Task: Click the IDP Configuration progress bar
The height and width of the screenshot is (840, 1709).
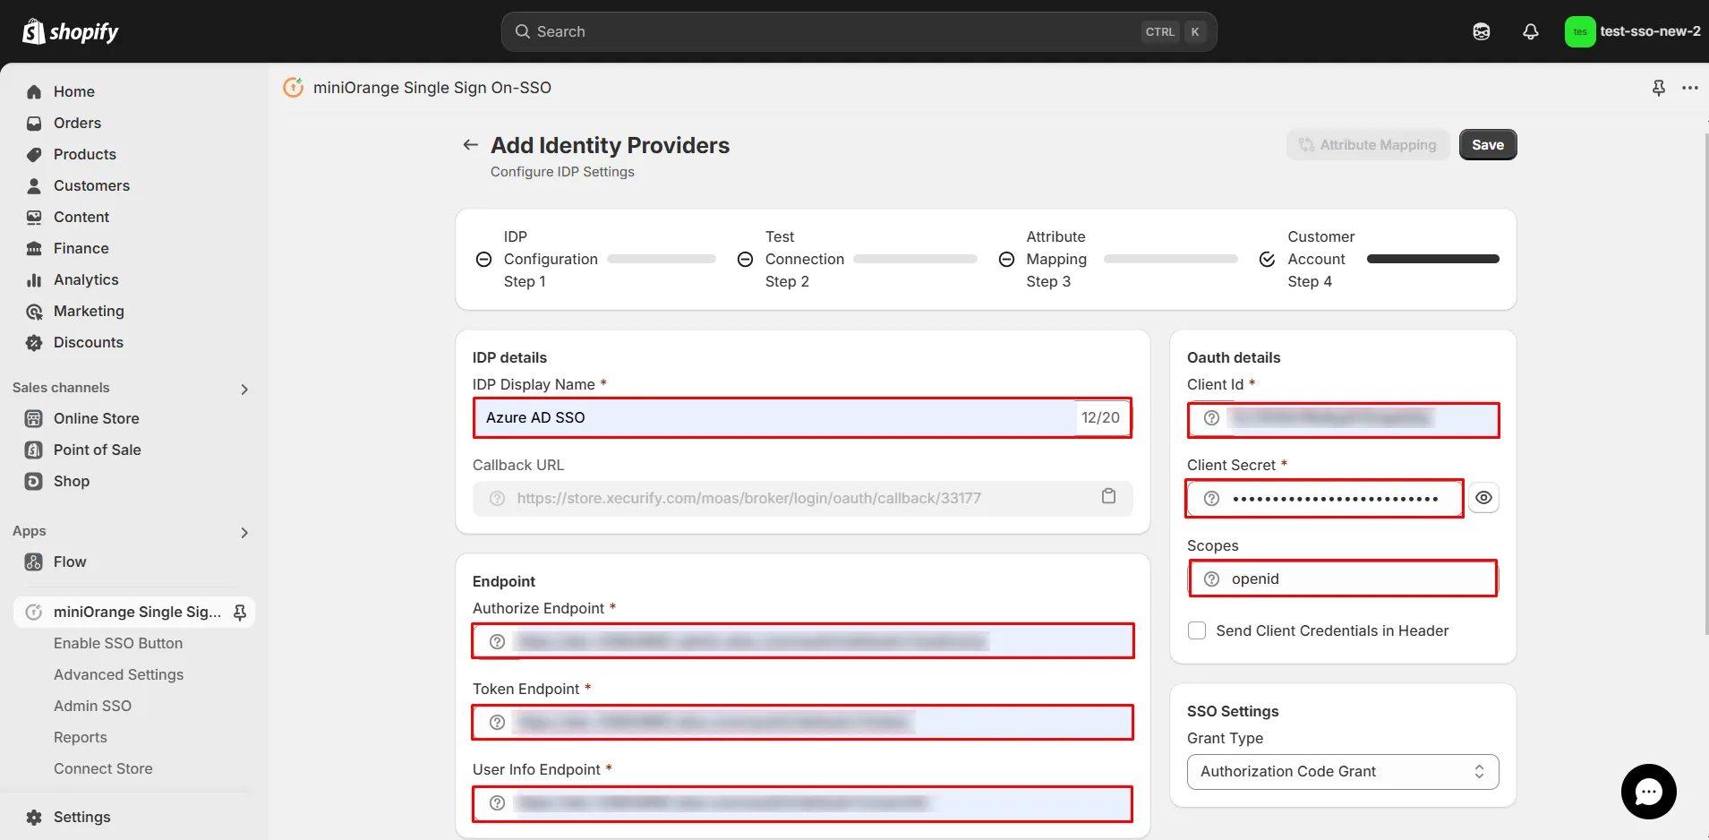Action: (x=662, y=259)
